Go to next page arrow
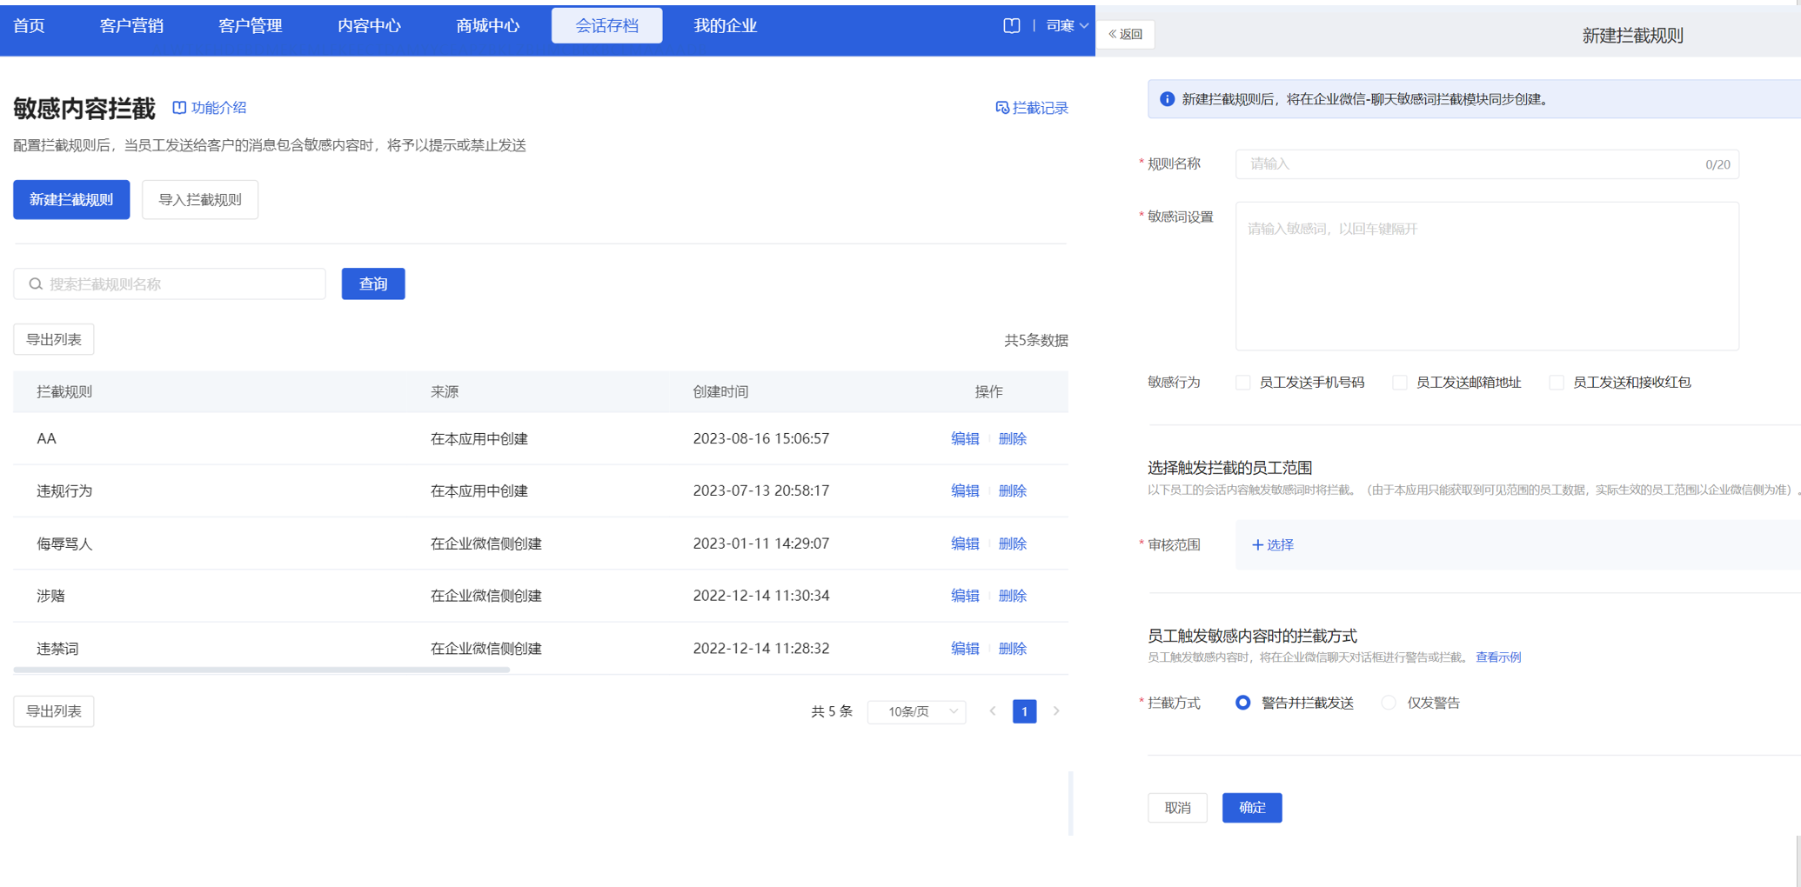Screen dimensions: 1801x887 coord(1056,711)
